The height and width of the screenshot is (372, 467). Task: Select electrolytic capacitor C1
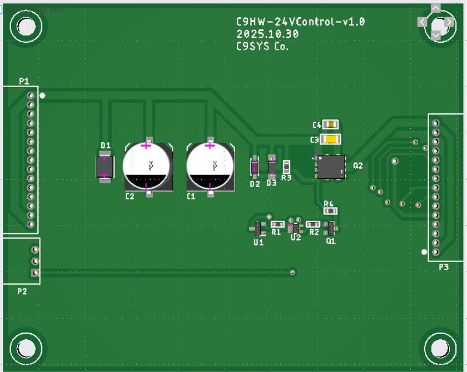(210, 166)
